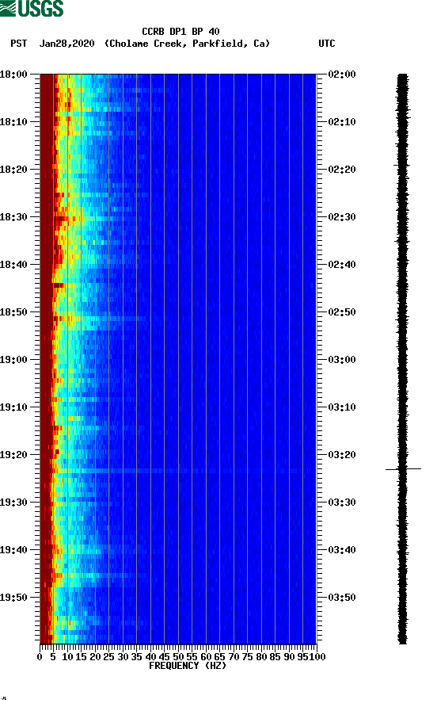This screenshot has width=437, height=707.
Task: Click the 18:10 PST time label
Action: 13,122
